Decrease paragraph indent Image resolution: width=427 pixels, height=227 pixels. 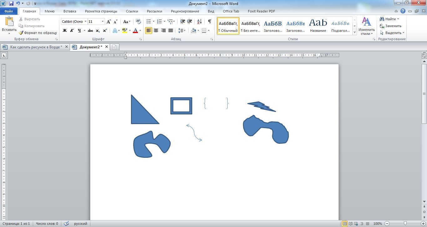(183, 22)
